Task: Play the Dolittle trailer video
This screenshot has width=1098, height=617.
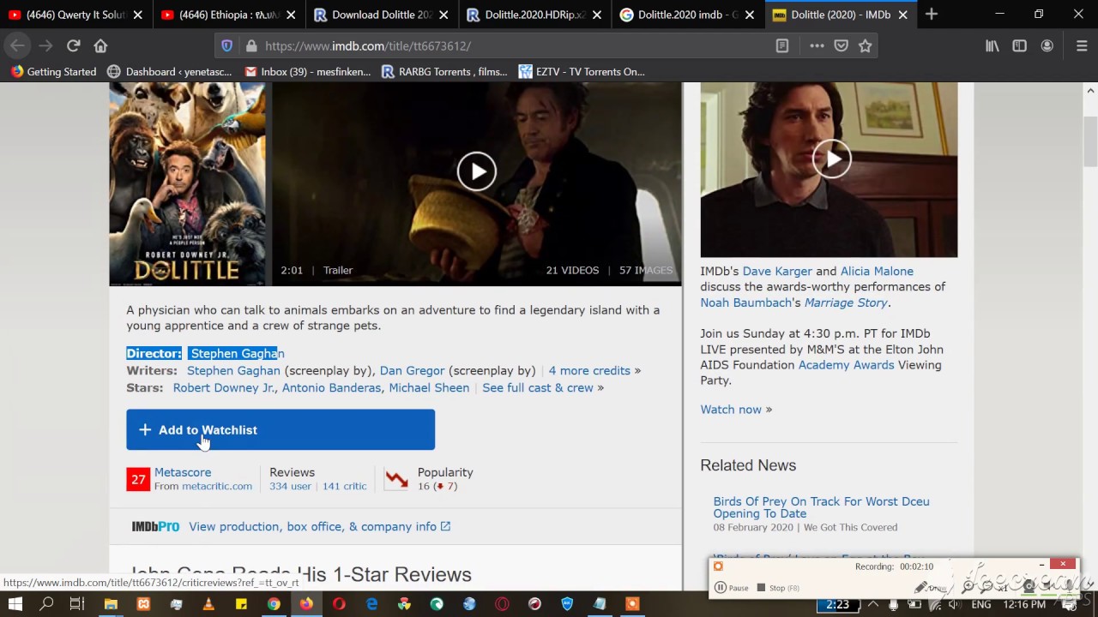Action: [476, 171]
